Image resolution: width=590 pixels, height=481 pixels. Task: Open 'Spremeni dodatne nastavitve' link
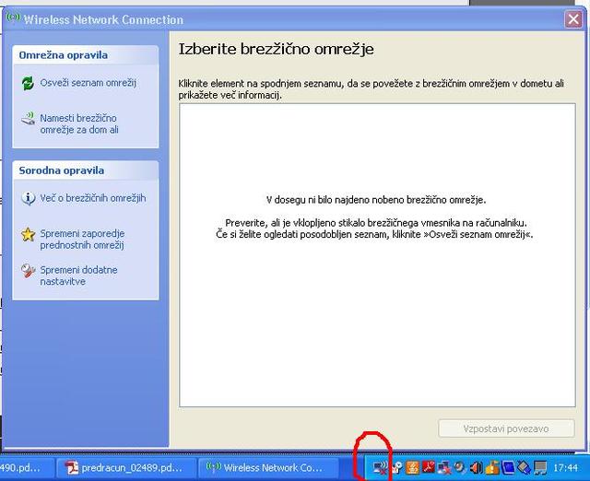click(x=78, y=276)
